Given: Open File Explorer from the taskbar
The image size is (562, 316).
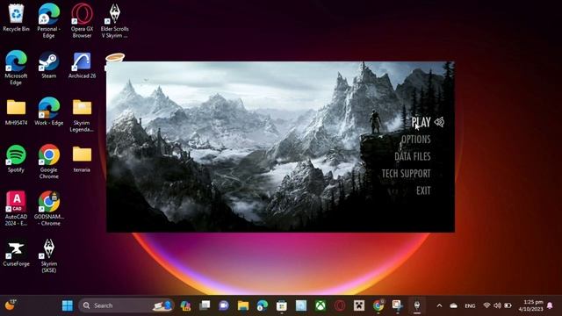Looking at the screenshot, I should coord(243,305).
